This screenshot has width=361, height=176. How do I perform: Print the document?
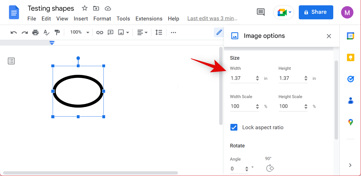tap(35, 33)
